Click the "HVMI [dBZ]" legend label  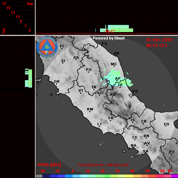pos(49,165)
